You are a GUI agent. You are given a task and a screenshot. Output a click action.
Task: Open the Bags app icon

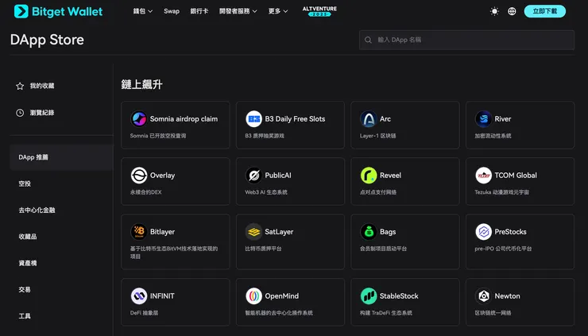pyautogui.click(x=369, y=232)
